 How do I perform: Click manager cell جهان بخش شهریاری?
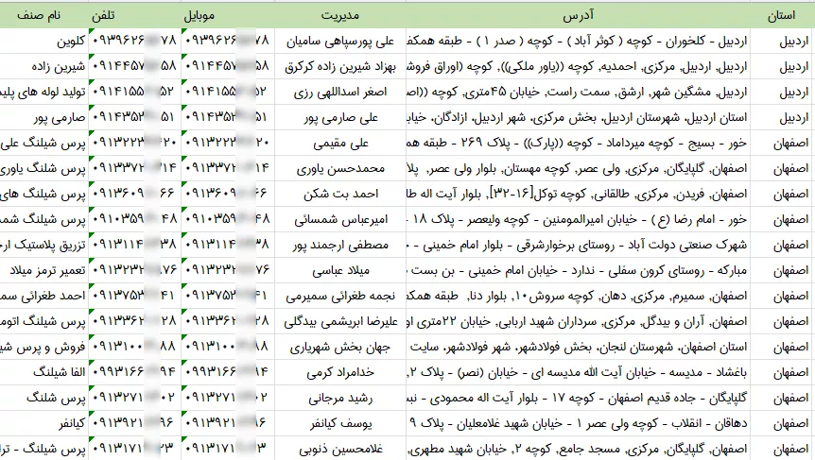340,347
